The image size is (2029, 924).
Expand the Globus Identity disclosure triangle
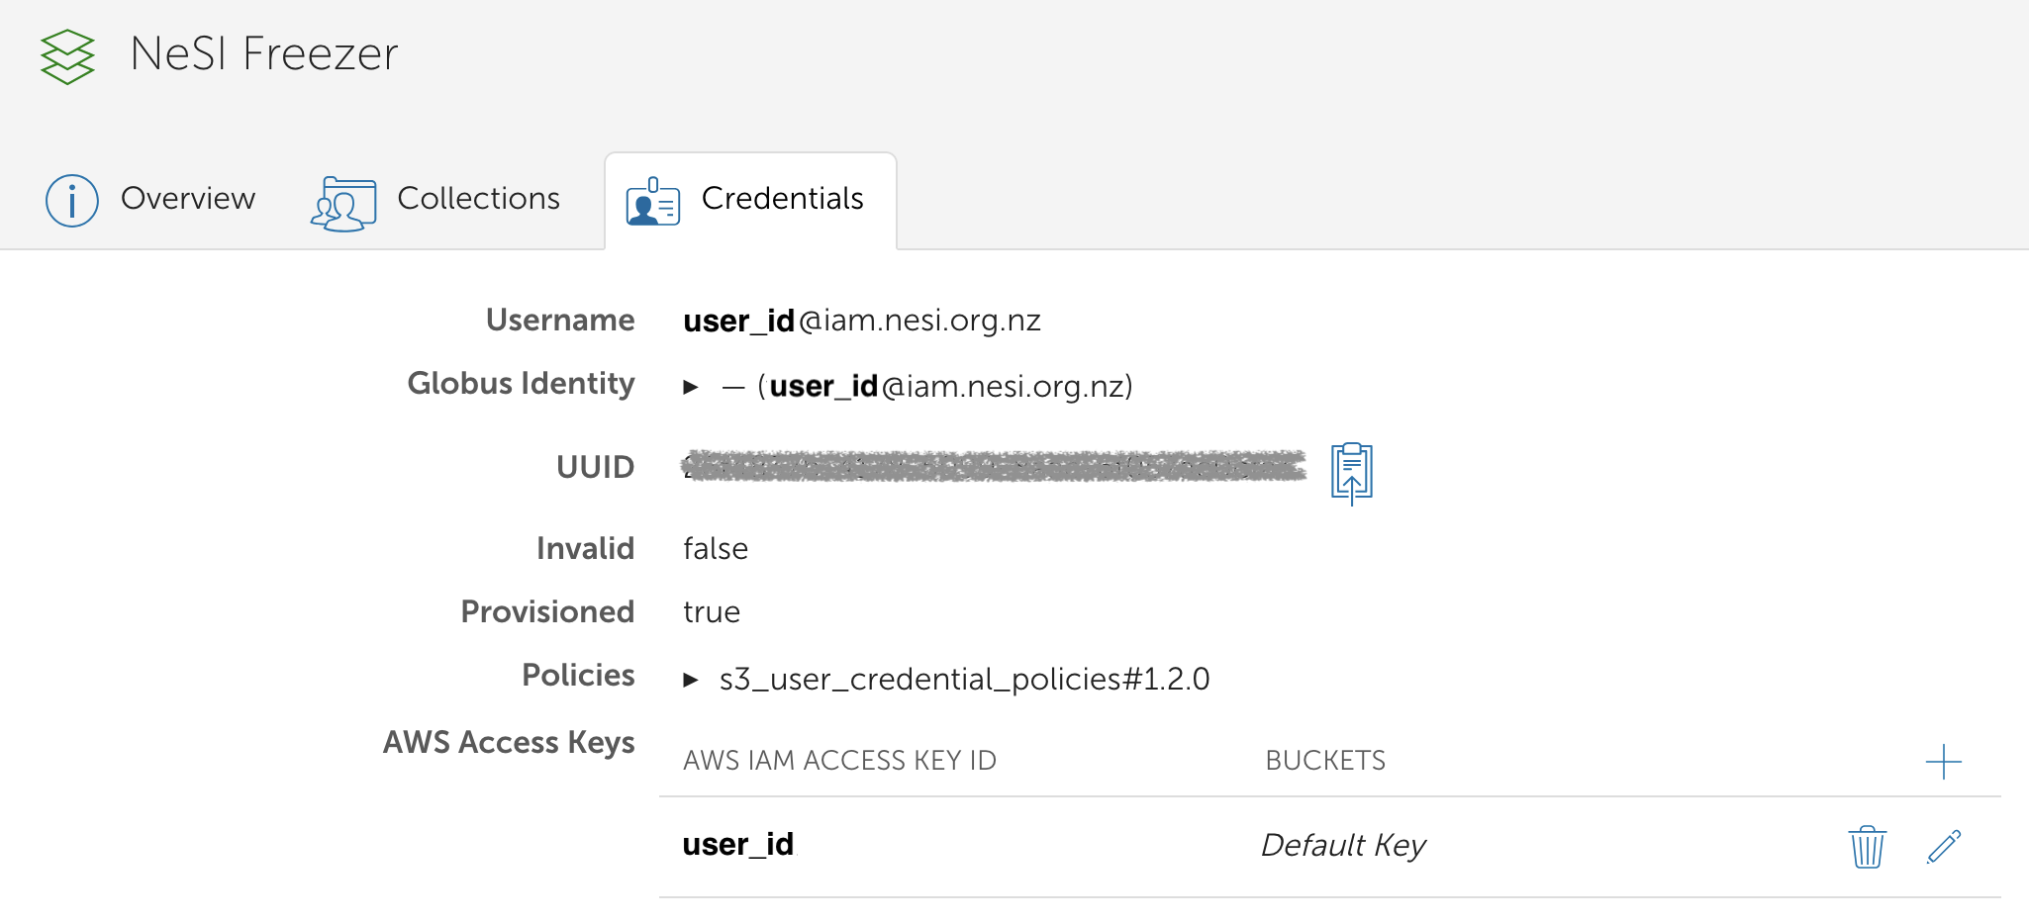coord(691,388)
